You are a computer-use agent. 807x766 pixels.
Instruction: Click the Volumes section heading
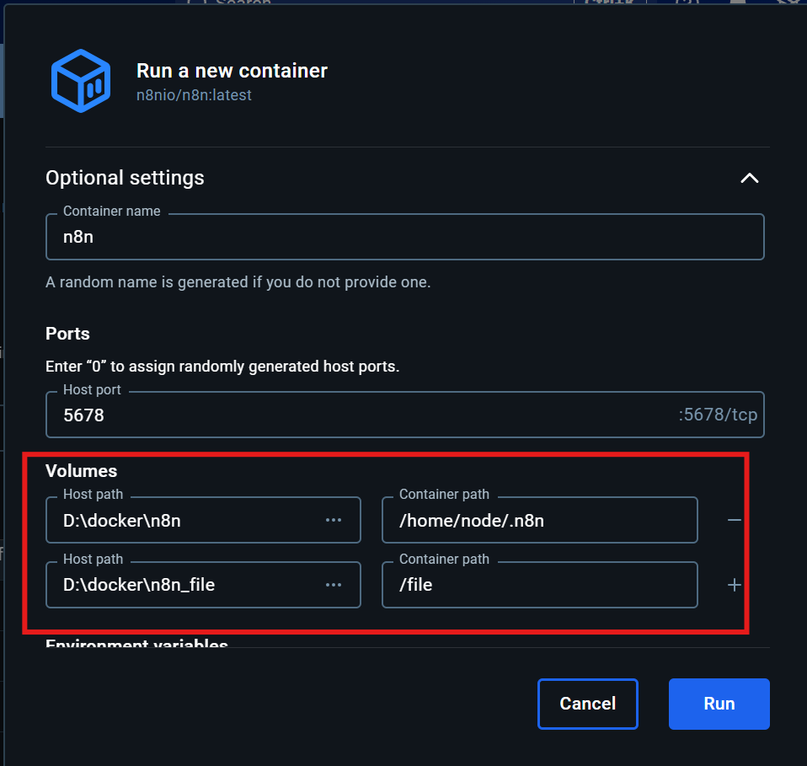(81, 470)
